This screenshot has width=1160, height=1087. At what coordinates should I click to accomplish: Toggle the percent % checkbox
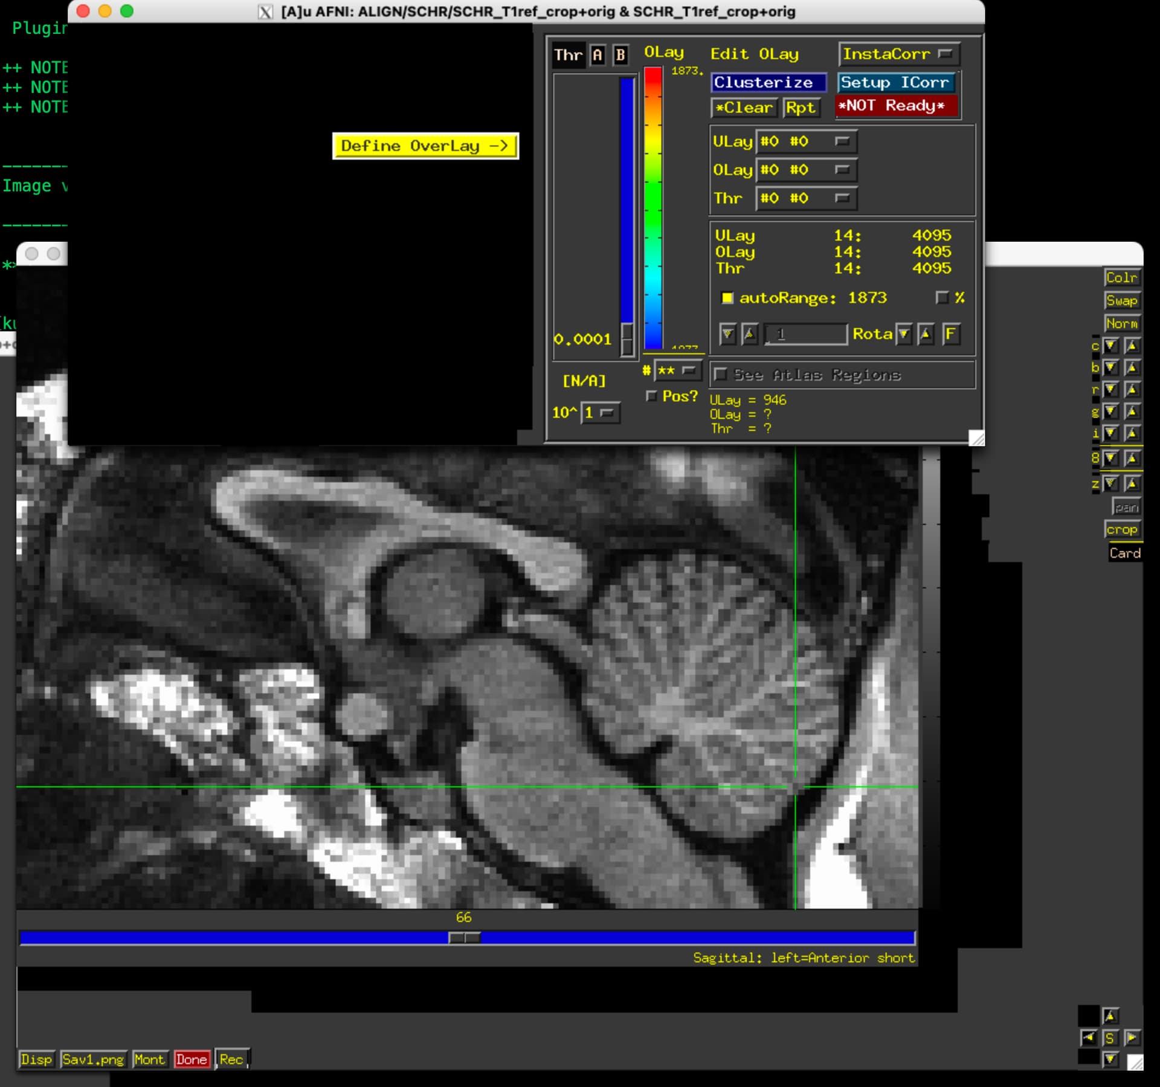tap(941, 298)
